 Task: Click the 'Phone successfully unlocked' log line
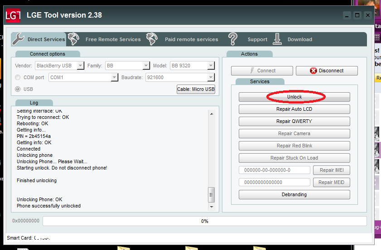point(48,206)
